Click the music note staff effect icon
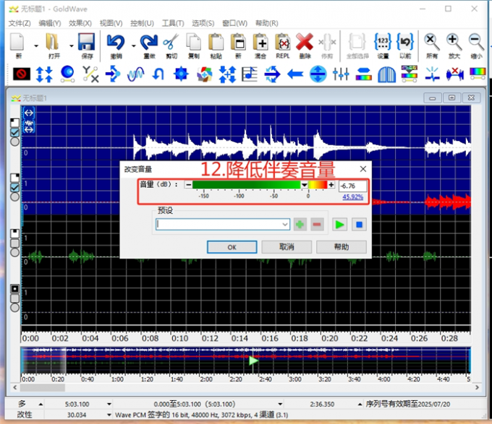Image resolution: width=492 pixels, height=424 pixels. (x=250, y=74)
